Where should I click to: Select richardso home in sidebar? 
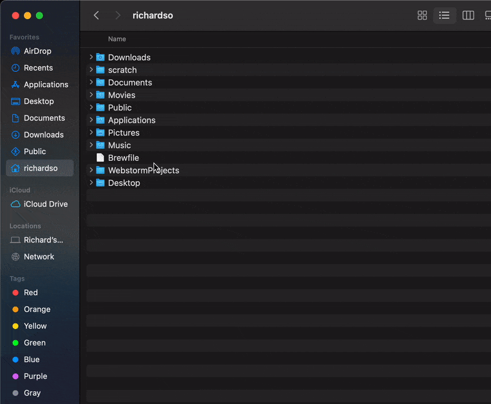coord(39,168)
